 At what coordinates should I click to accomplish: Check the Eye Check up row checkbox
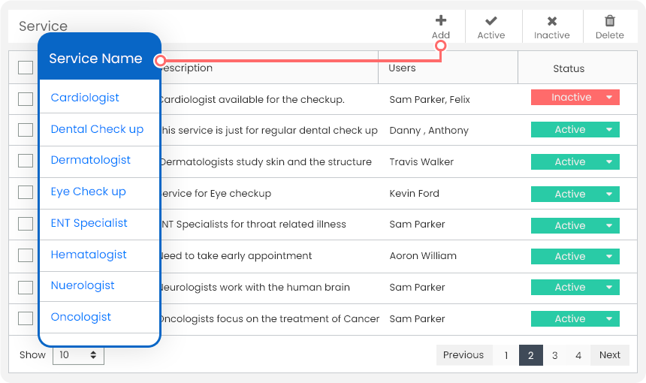(x=26, y=192)
